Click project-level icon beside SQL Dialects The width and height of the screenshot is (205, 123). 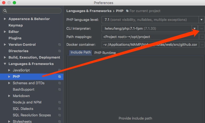60,109
